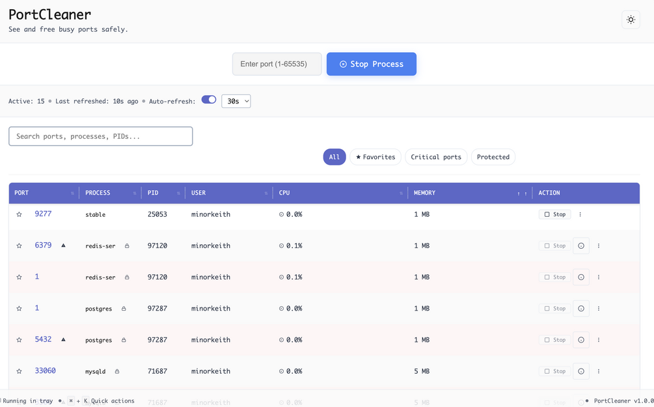Open the 30s refresh interval dropdown
Viewport: 654px width, 407px height.
click(x=236, y=101)
